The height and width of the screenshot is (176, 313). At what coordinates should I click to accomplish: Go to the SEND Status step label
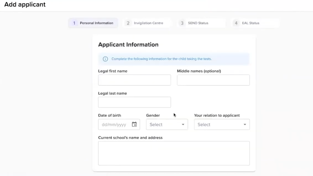[x=198, y=23]
